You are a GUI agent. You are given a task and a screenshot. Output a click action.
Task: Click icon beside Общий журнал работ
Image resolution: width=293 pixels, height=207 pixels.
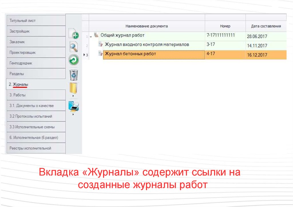pyautogui.click(x=96, y=35)
